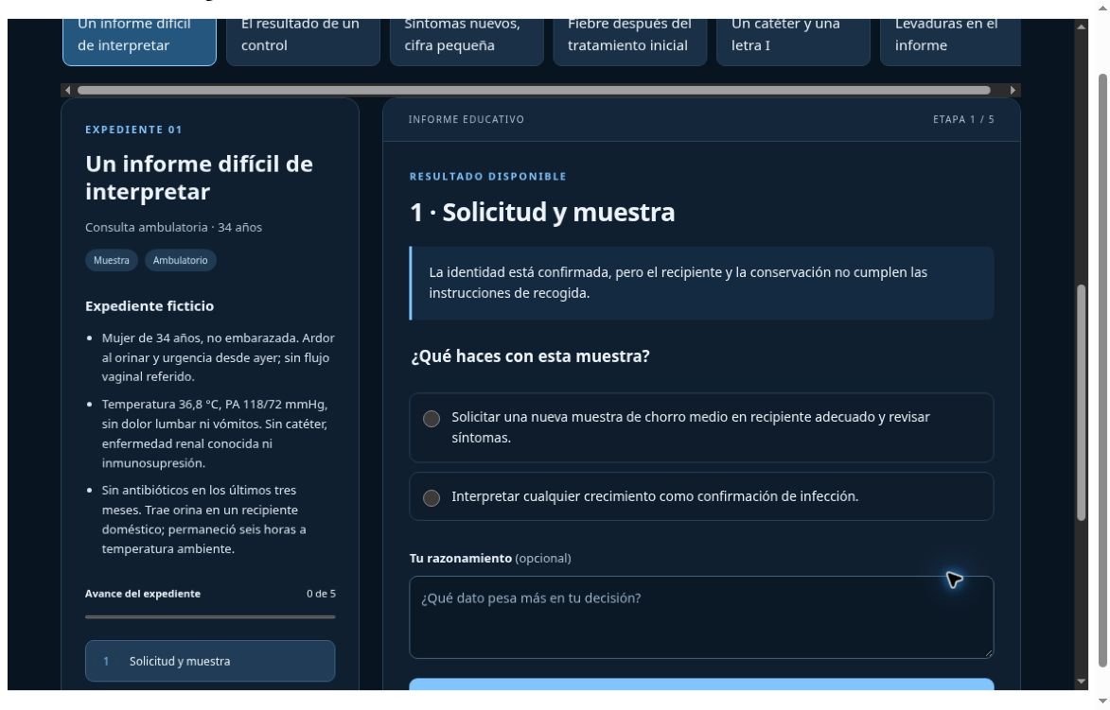Click question "¿Qué haces con esta muestra?"
This screenshot has width=1110, height=710.
tap(530, 356)
